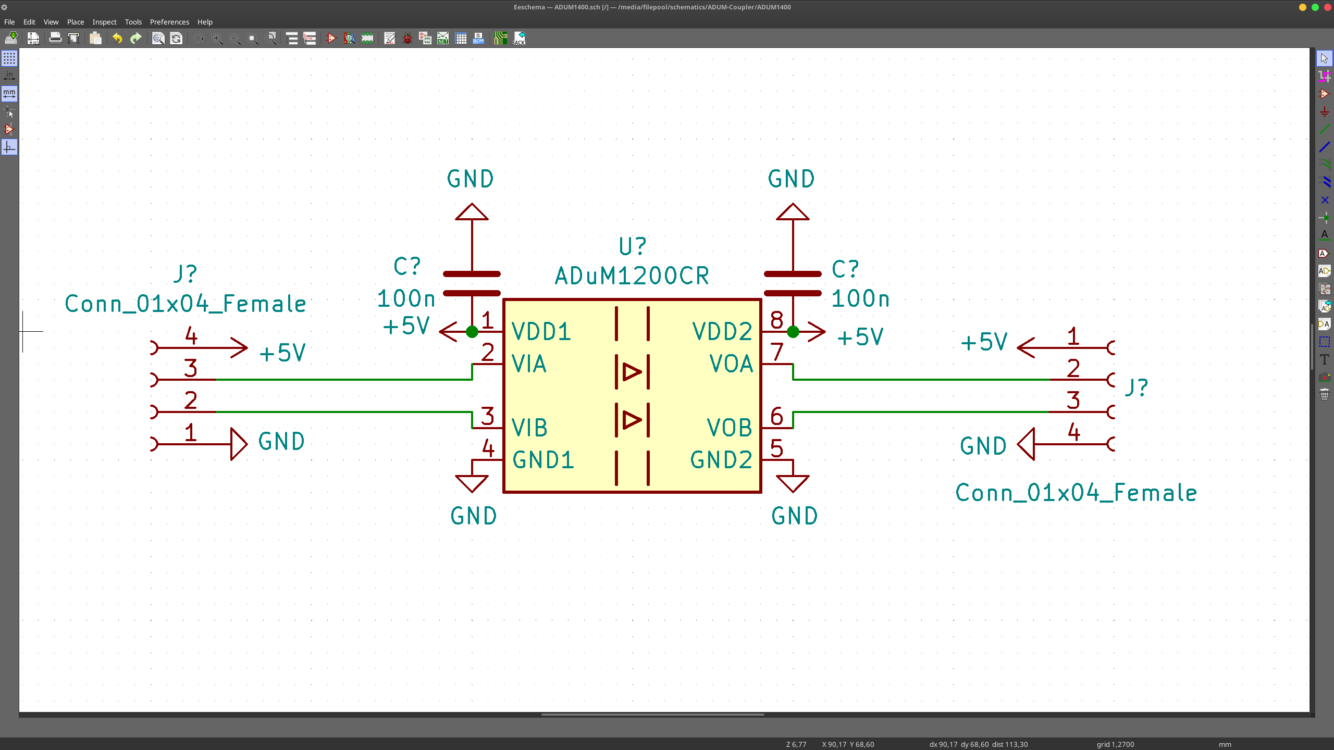
Task: Toggle grid visibility button
Action: [x=9, y=58]
